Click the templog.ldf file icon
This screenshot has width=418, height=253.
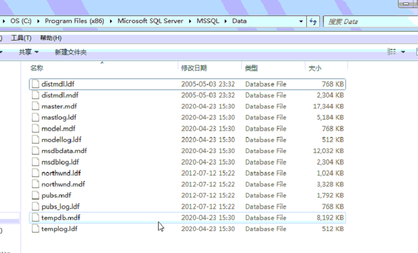pyautogui.click(x=36, y=229)
